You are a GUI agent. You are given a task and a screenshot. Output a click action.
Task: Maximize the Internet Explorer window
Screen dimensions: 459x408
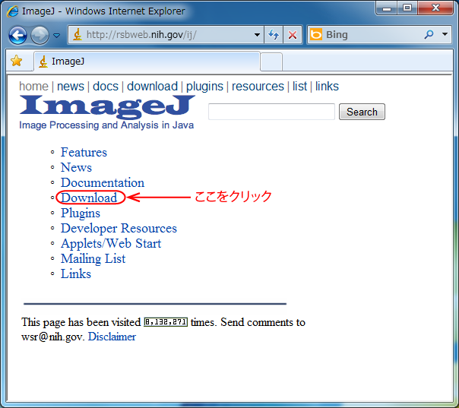click(407, 8)
